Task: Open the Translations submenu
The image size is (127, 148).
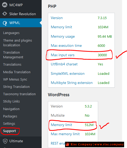Action: click(12, 65)
